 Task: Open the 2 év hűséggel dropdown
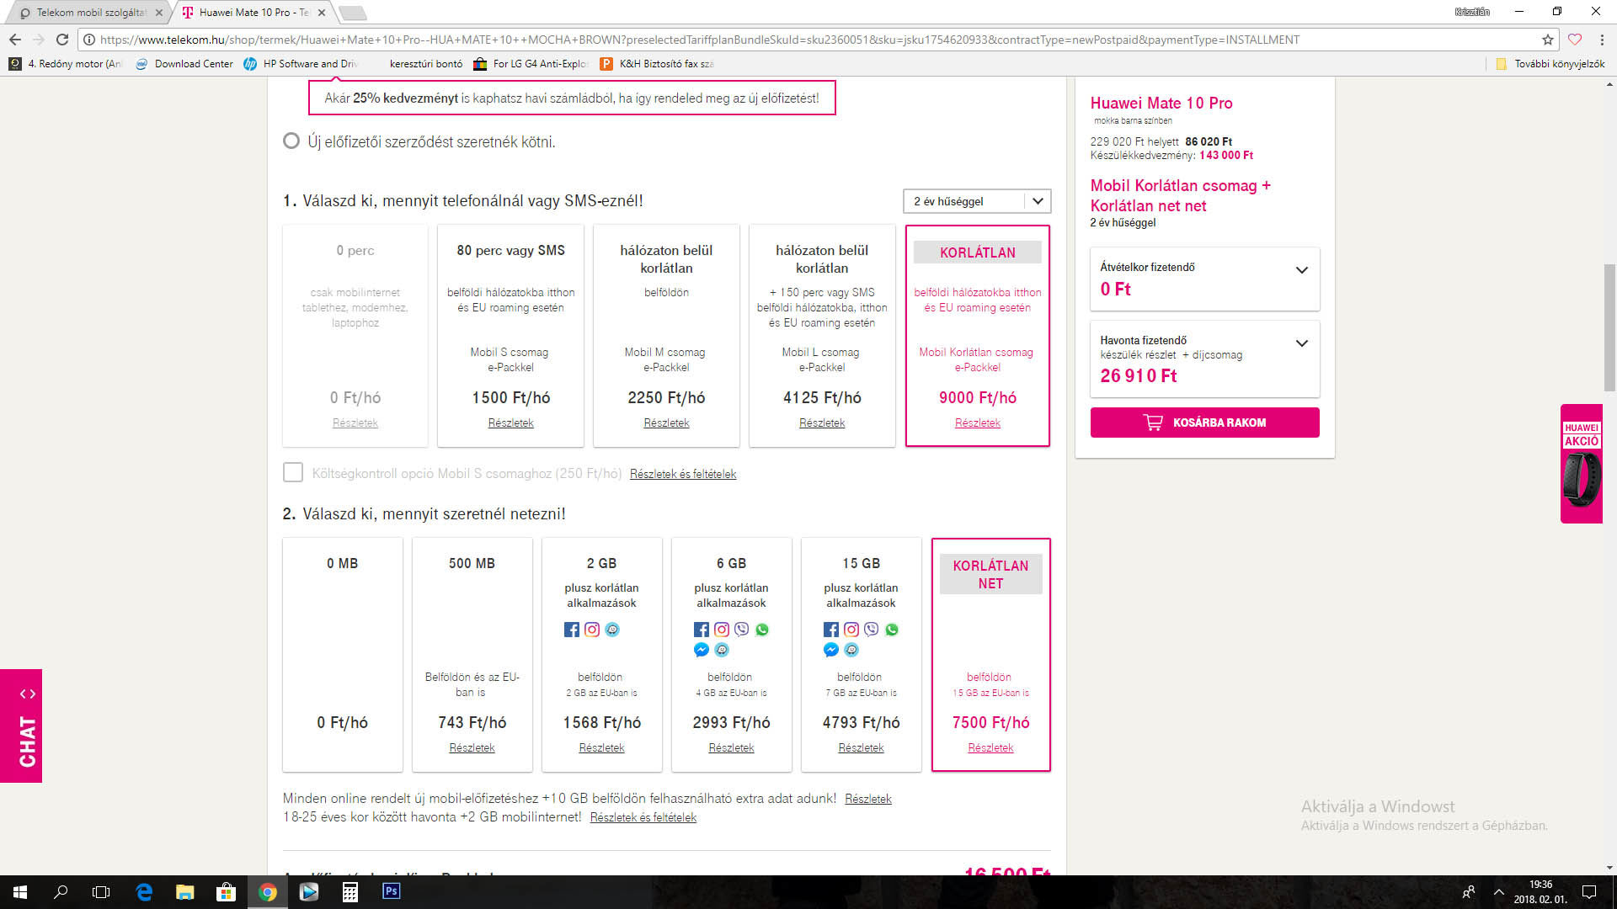coord(977,201)
